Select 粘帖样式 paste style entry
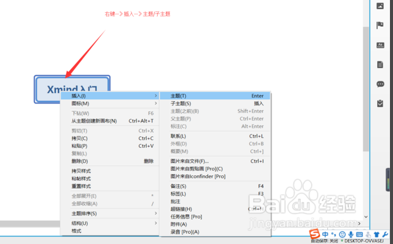Image resolution: width=393 pixels, height=244 pixels. tap(110, 179)
